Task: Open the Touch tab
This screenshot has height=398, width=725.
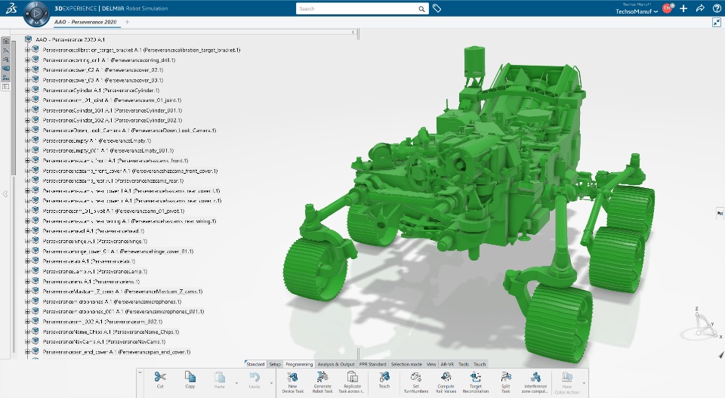Action: tap(480, 364)
